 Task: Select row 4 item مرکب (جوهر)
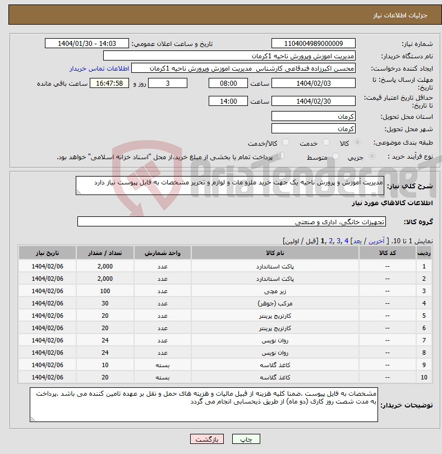tap(275, 303)
